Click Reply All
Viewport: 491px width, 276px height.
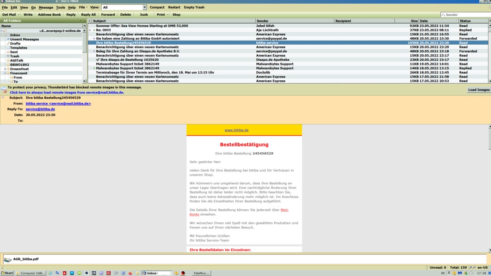point(88,14)
